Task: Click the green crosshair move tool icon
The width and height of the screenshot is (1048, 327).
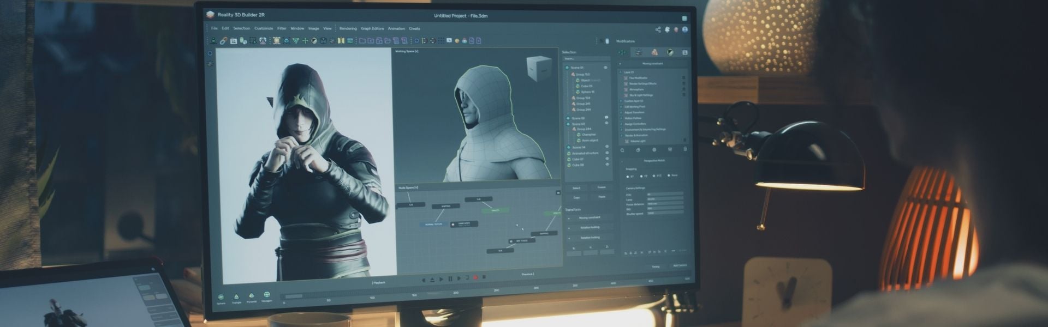Action: pos(305,41)
